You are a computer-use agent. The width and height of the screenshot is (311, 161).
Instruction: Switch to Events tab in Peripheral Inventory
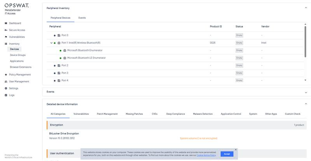[x=82, y=18]
